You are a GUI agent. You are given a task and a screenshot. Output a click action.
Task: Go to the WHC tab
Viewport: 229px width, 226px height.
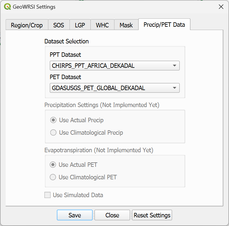[x=102, y=25]
